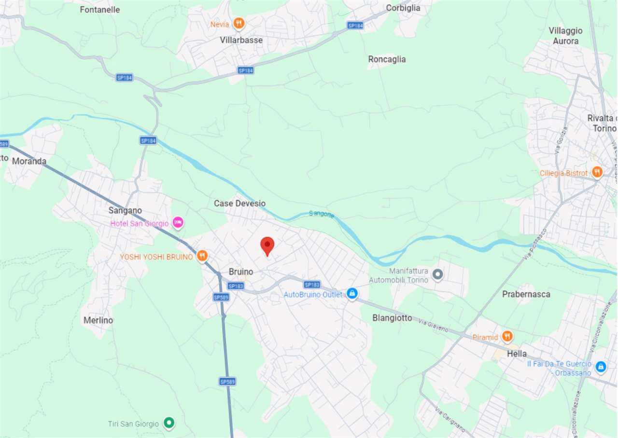Click the red location pin in Bruino
618x438 pixels.
click(267, 246)
